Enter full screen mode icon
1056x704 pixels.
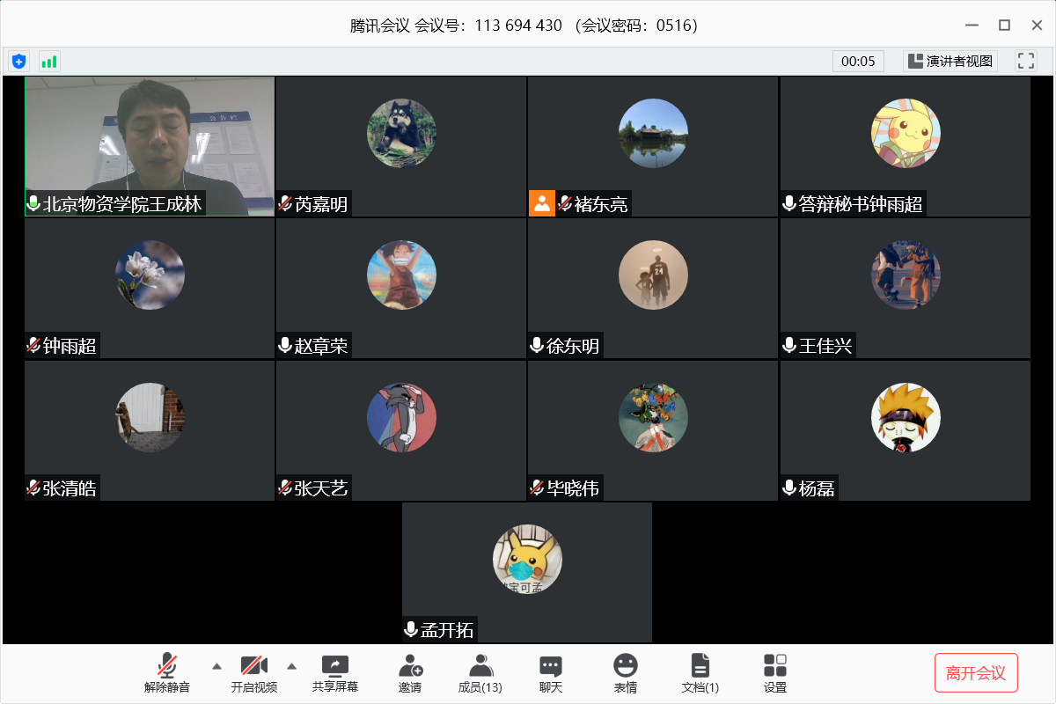(x=1026, y=61)
